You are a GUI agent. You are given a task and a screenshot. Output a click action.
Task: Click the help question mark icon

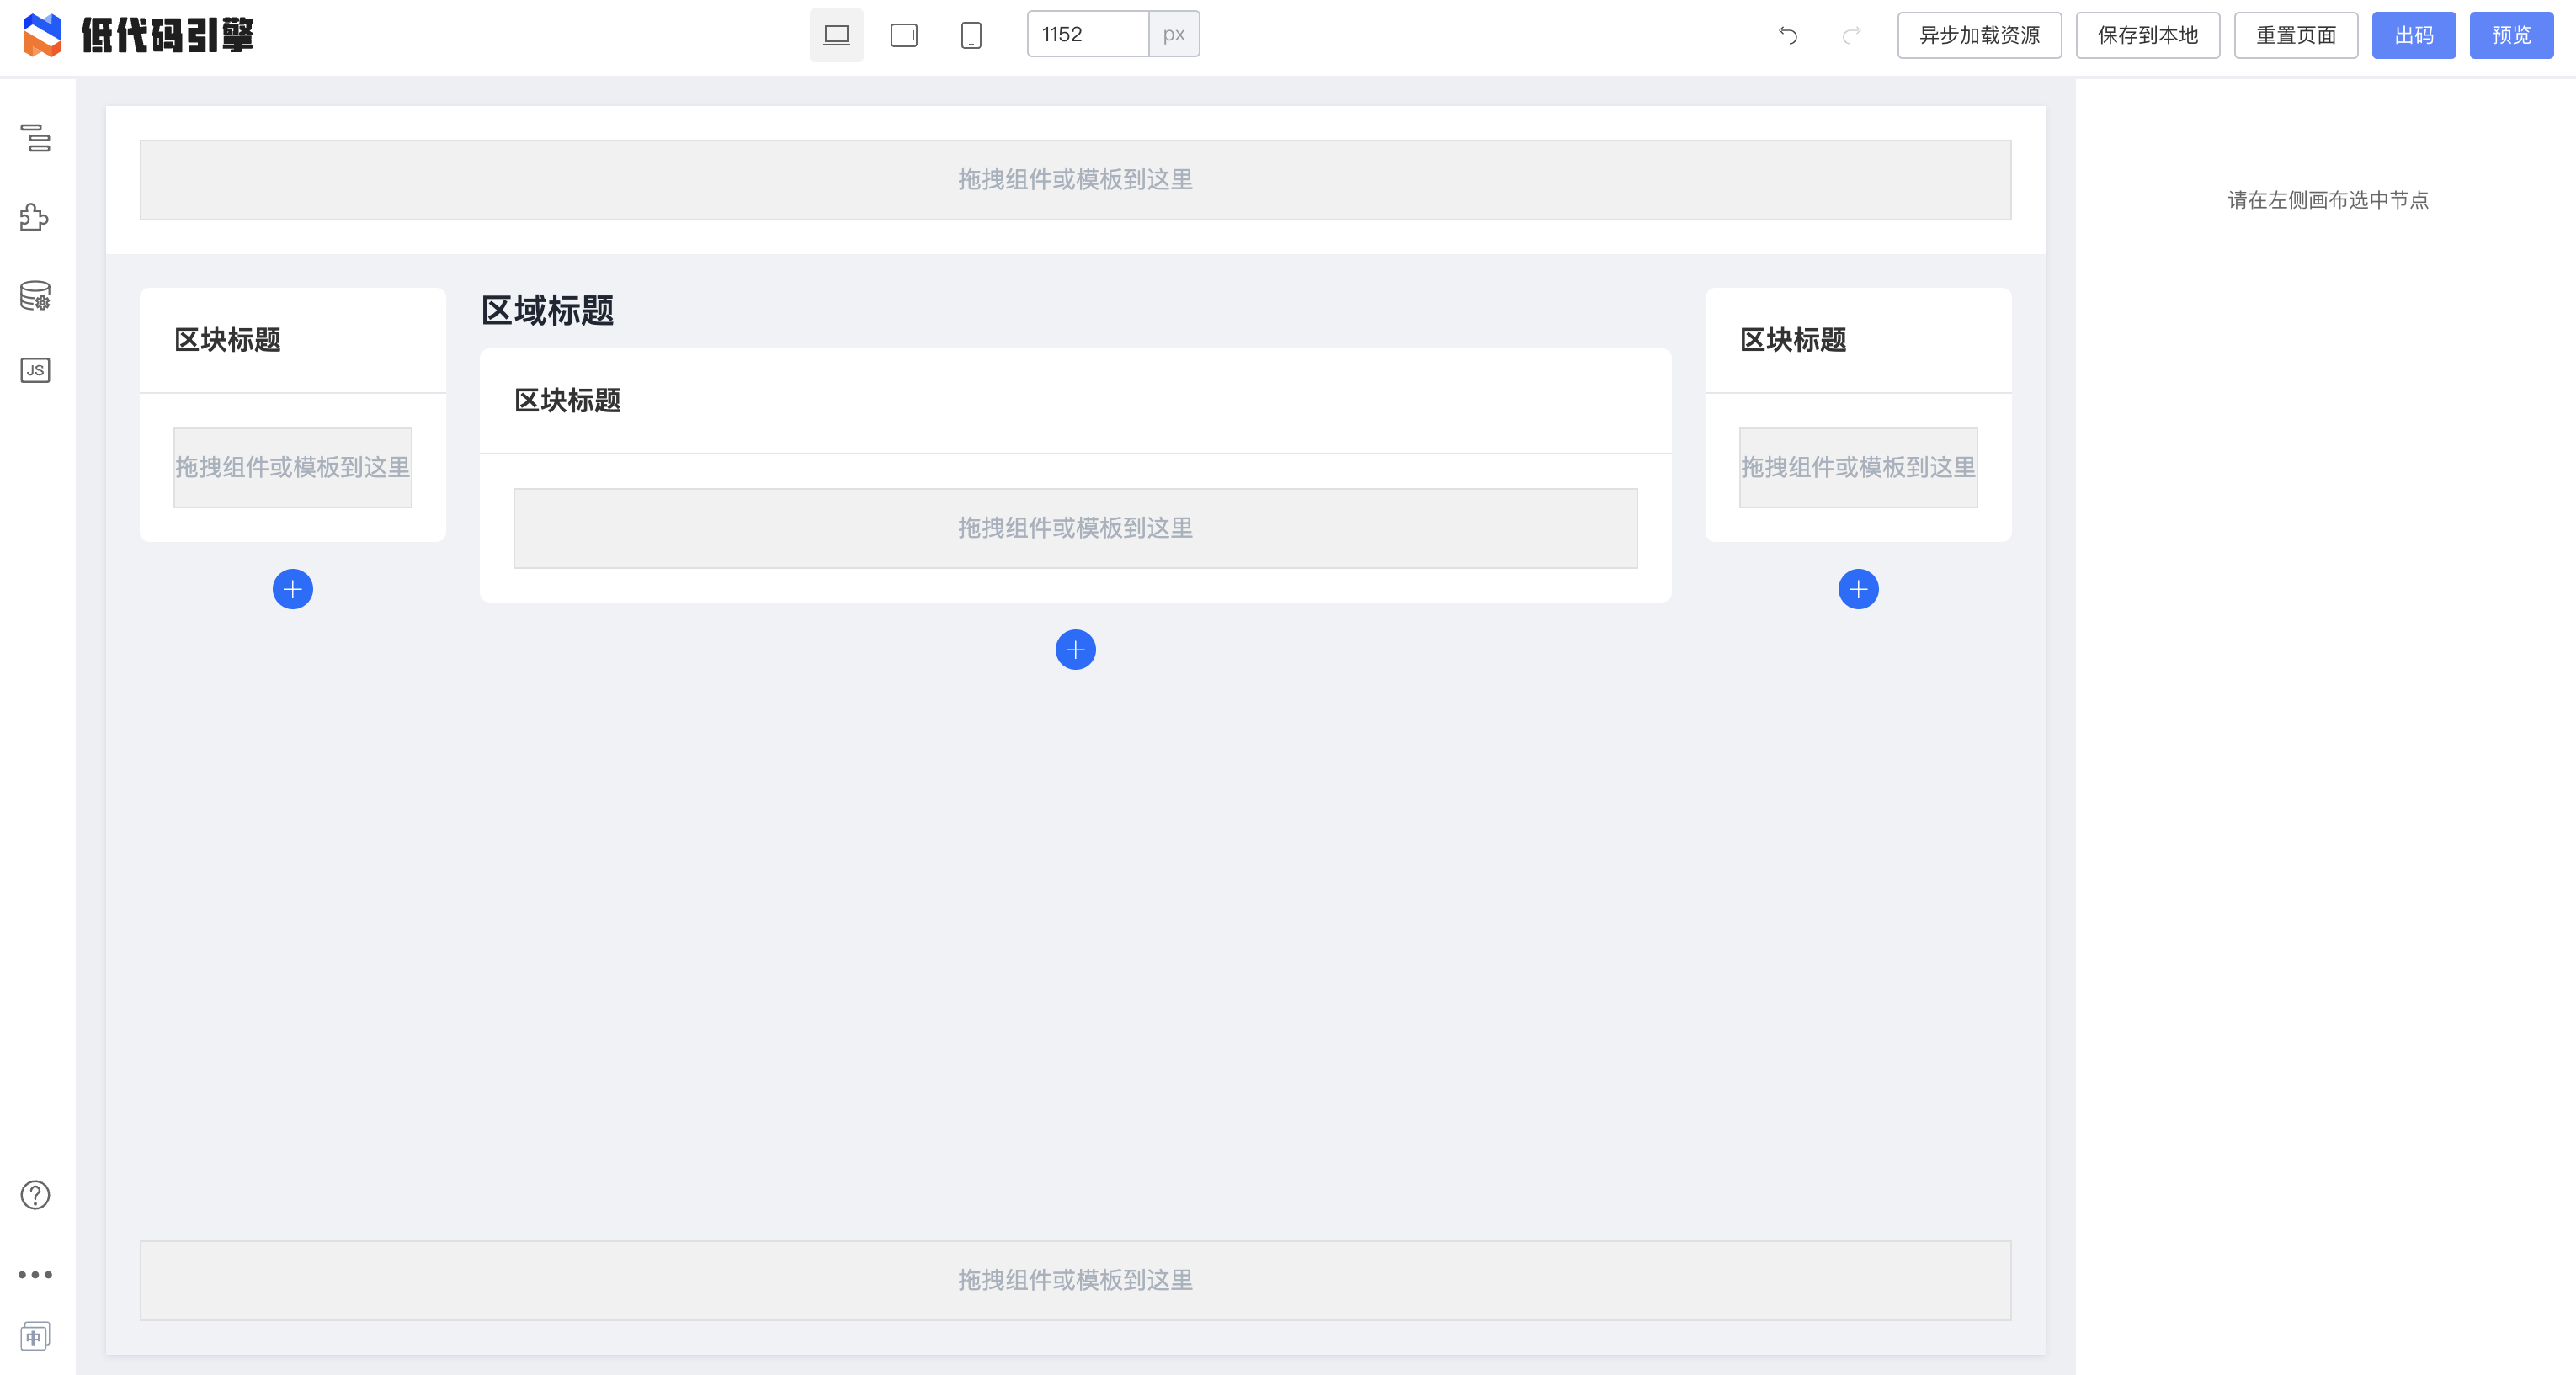(x=35, y=1195)
